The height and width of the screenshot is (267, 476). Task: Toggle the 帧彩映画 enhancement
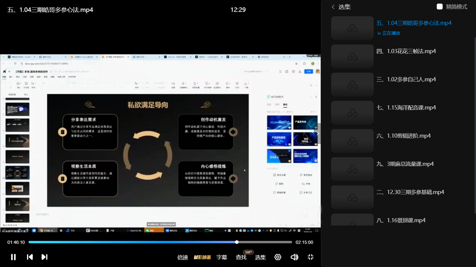202,257
